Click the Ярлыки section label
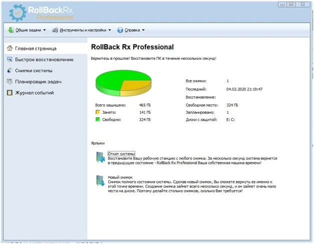The image size is (314, 244). pos(97,143)
